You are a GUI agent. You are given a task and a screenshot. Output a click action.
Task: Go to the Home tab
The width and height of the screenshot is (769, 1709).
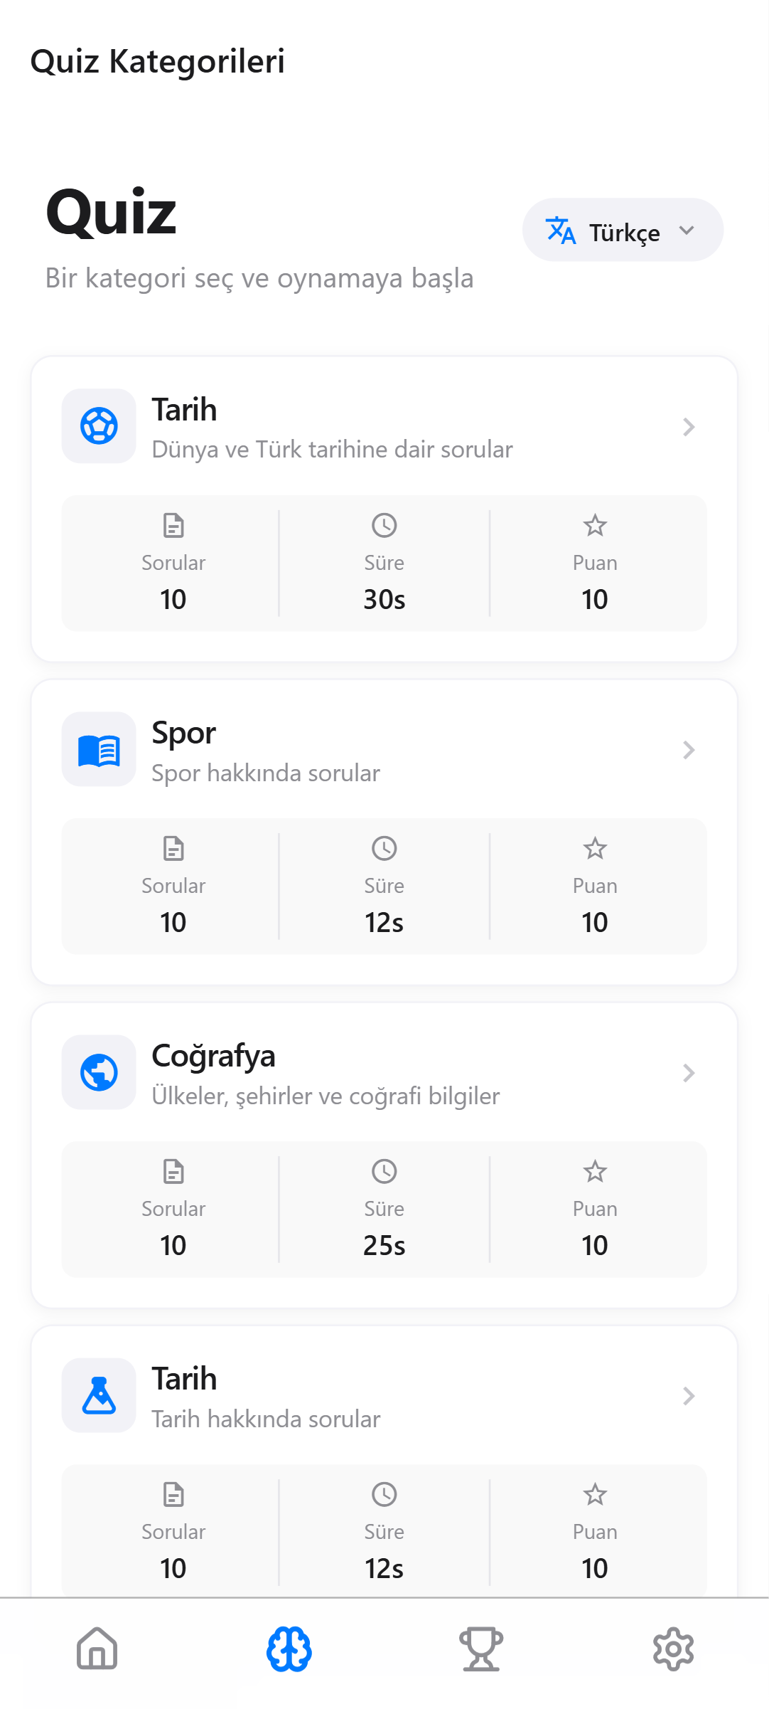pos(97,1649)
